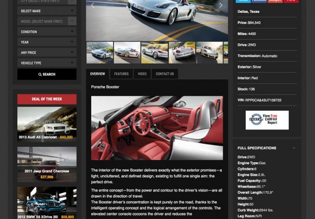Screen dimensions: 315x219
Task: Click the VIN: RPP0CA&43U7109722 line
Action: [x=259, y=100]
